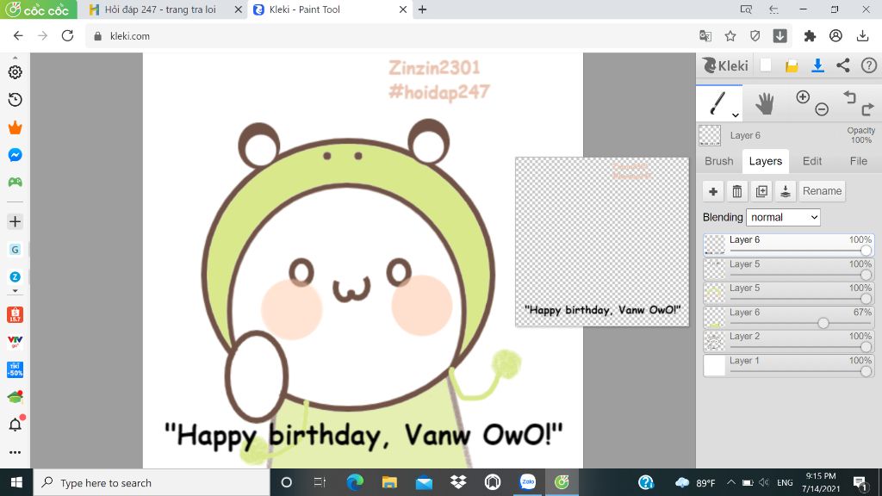Open the brush tool chooser arrow
This screenshot has width=882, height=496.
pos(736,115)
